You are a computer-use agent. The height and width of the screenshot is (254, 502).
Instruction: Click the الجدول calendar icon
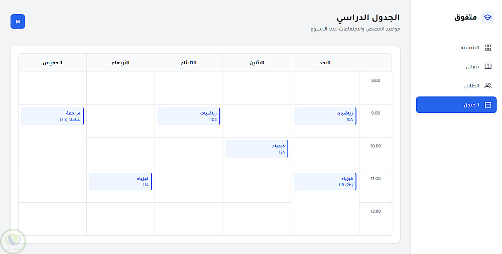(x=488, y=105)
